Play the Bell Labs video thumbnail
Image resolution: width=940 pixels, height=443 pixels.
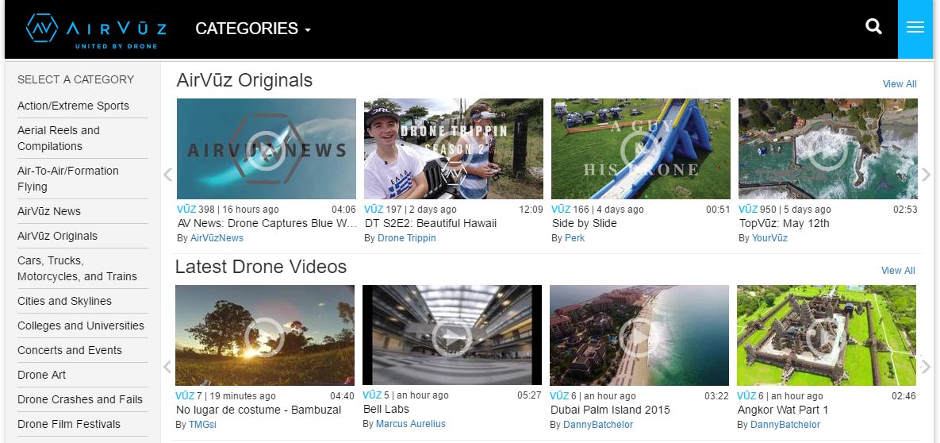(452, 335)
